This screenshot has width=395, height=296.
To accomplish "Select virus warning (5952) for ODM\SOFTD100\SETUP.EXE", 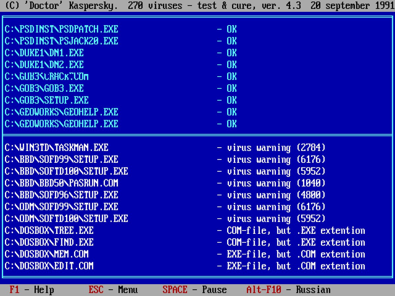I will tap(276, 219).
